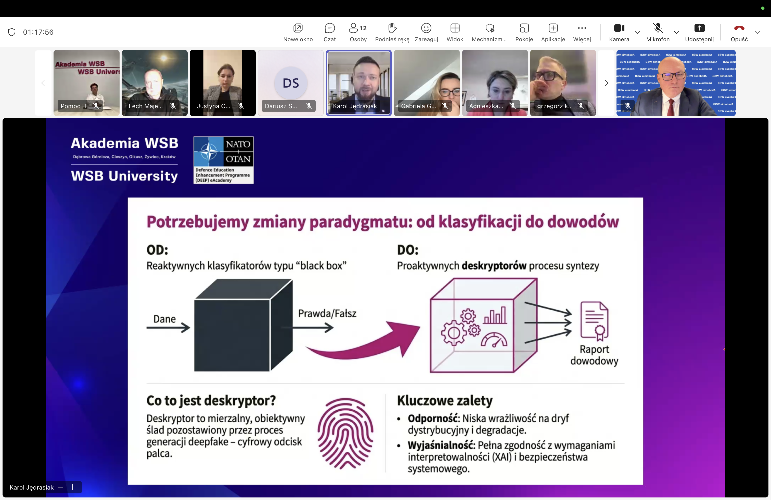This screenshot has width=771, height=500.
Task: Zoom in shared content with plus
Action: 73,487
